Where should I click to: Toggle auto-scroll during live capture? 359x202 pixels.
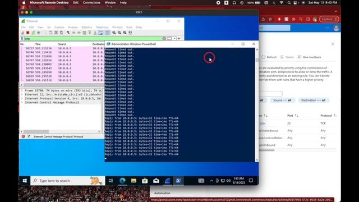coord(101,33)
